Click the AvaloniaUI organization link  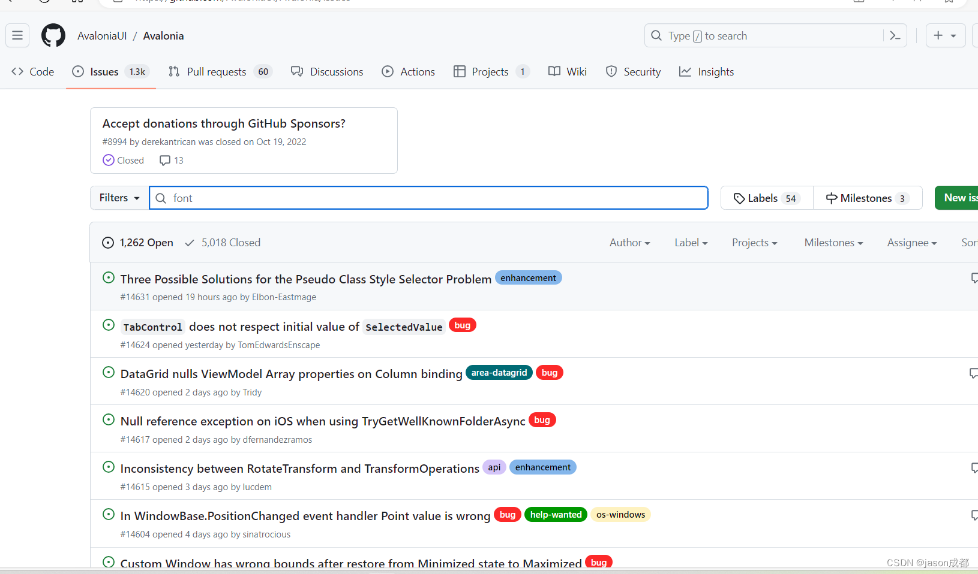click(x=102, y=36)
